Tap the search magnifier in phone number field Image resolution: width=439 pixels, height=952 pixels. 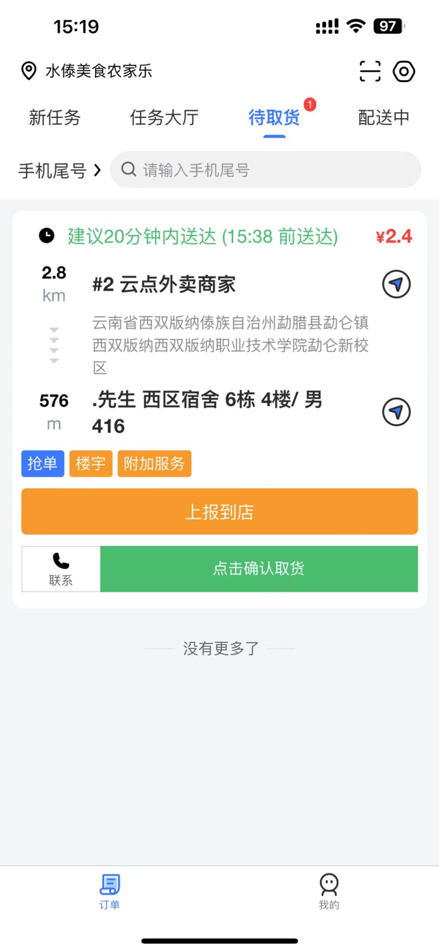click(128, 169)
